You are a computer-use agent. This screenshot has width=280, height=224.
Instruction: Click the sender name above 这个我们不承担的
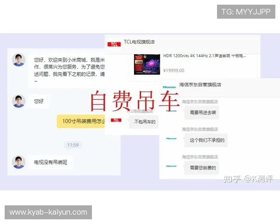pyautogui.click(x=200, y=129)
